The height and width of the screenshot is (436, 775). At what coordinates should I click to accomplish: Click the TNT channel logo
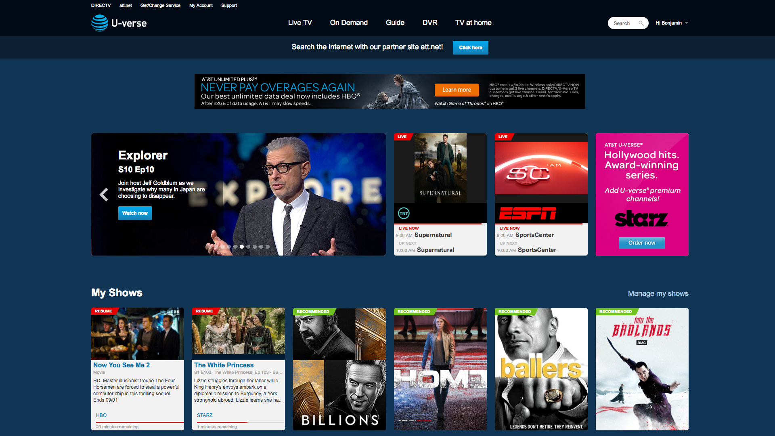point(404,213)
